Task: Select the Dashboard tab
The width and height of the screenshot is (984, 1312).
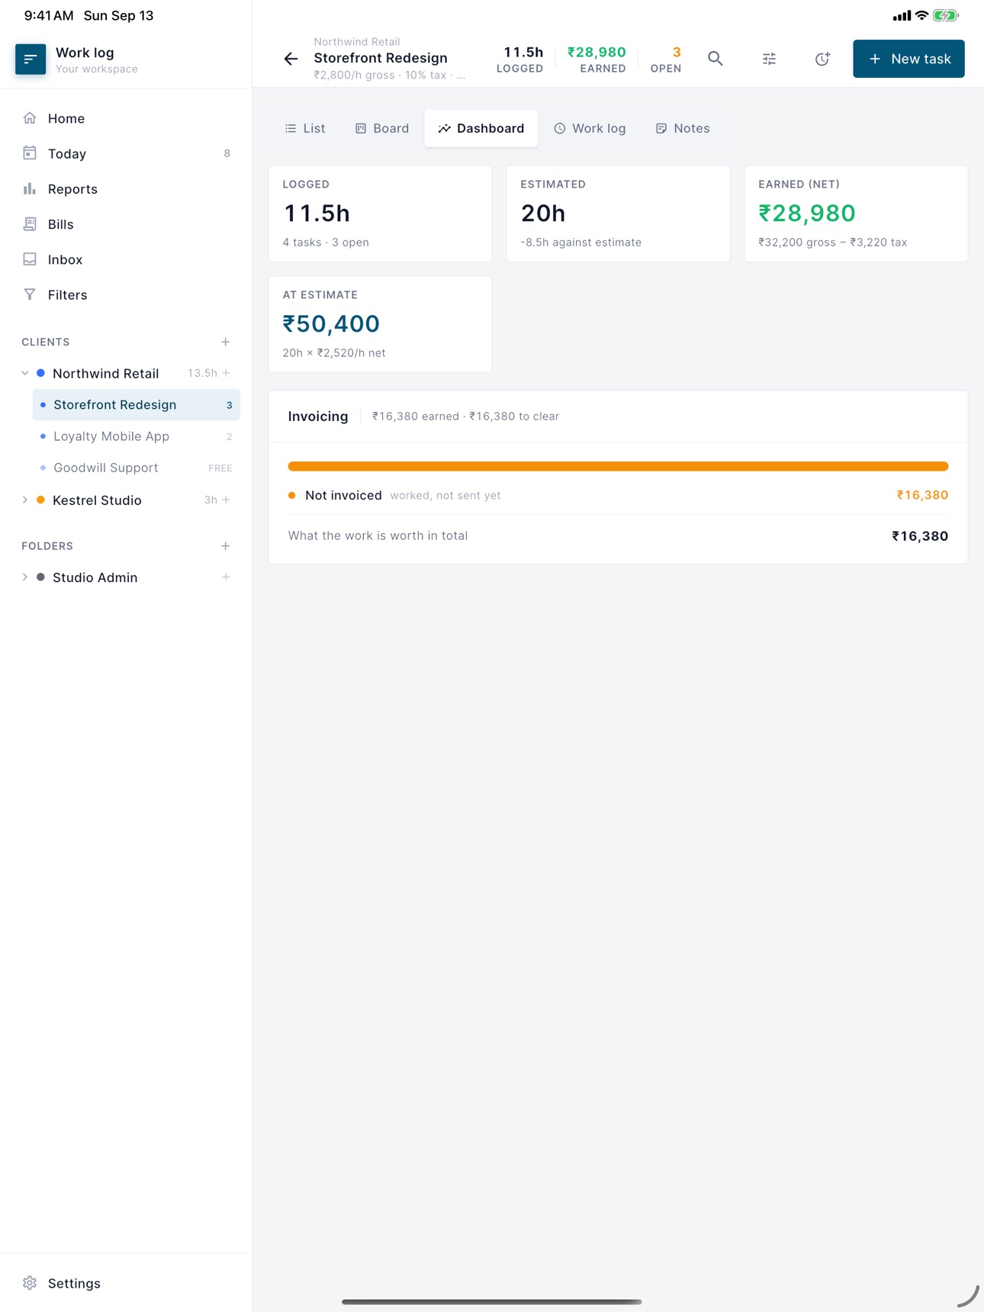Action: (x=481, y=128)
